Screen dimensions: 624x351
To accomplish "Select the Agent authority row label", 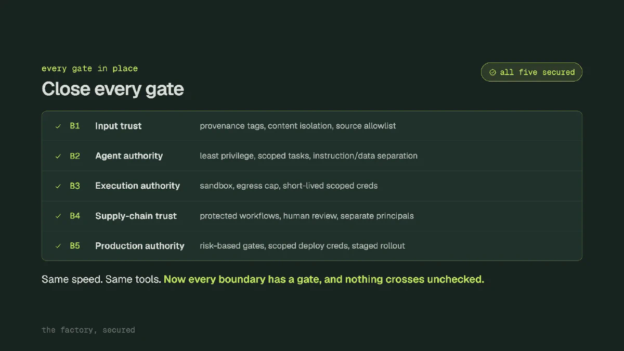I will [x=129, y=156].
